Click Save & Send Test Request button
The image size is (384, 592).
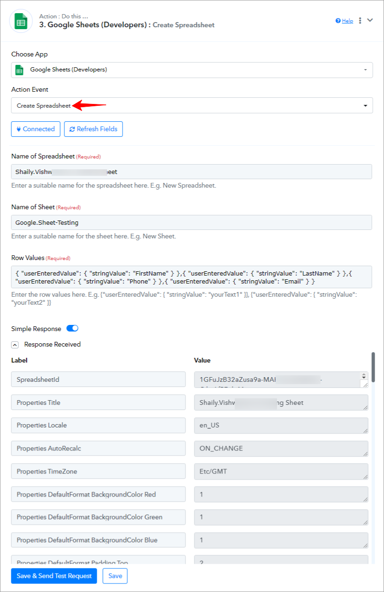[x=54, y=576]
